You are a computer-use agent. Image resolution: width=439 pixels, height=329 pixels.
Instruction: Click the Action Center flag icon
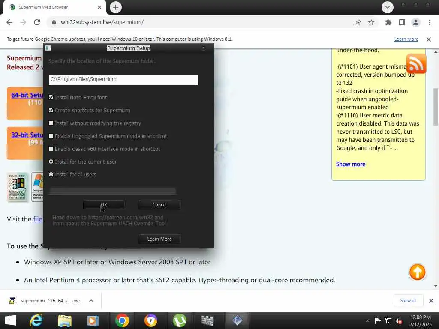[x=378, y=320]
